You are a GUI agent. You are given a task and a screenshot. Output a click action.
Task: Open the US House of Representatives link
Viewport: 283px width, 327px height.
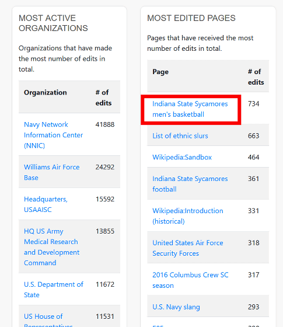coord(48,320)
